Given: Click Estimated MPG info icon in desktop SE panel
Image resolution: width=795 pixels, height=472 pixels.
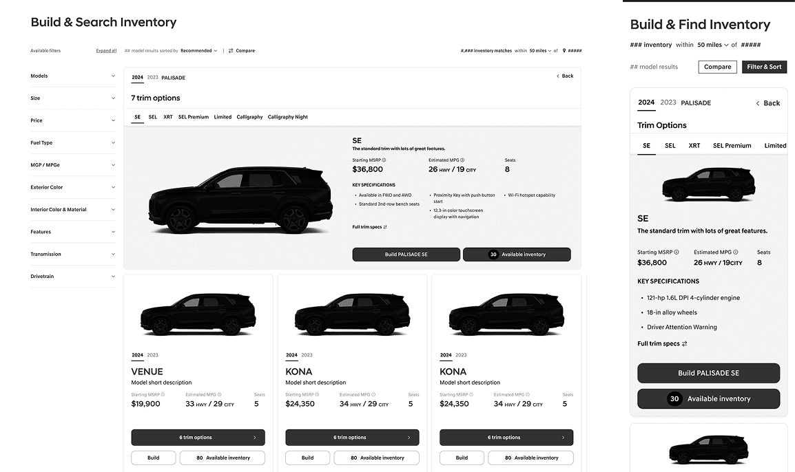Looking at the screenshot, I should click(x=462, y=160).
